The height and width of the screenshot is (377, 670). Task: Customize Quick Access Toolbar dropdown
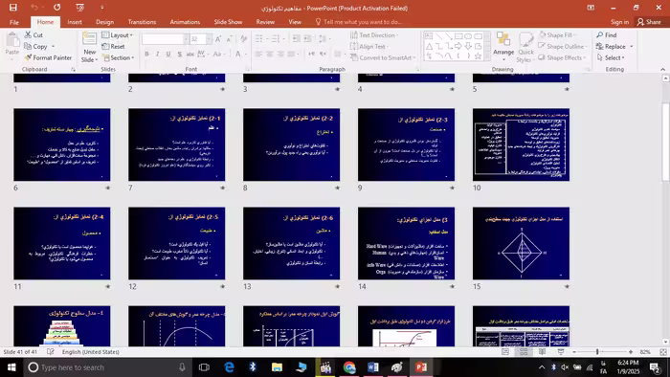pyautogui.click(x=101, y=8)
